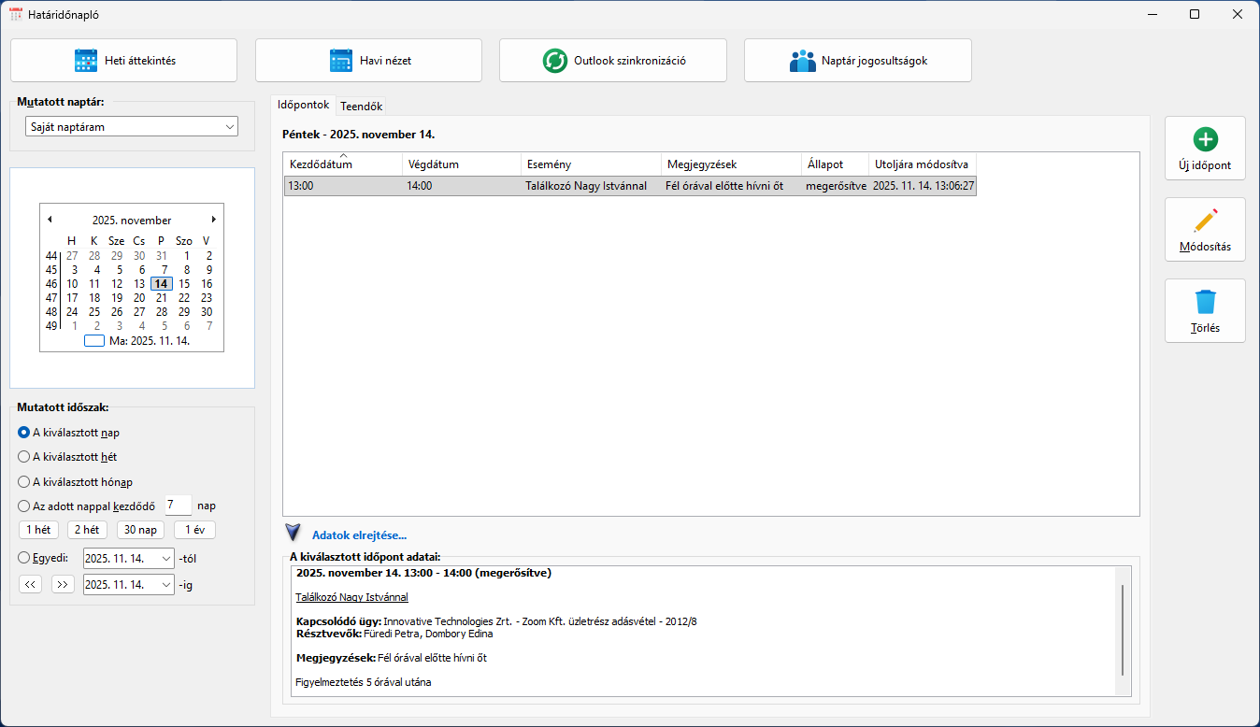The image size is (1260, 727).
Task: Click the Módosítás pencil icon
Action: (x=1205, y=221)
